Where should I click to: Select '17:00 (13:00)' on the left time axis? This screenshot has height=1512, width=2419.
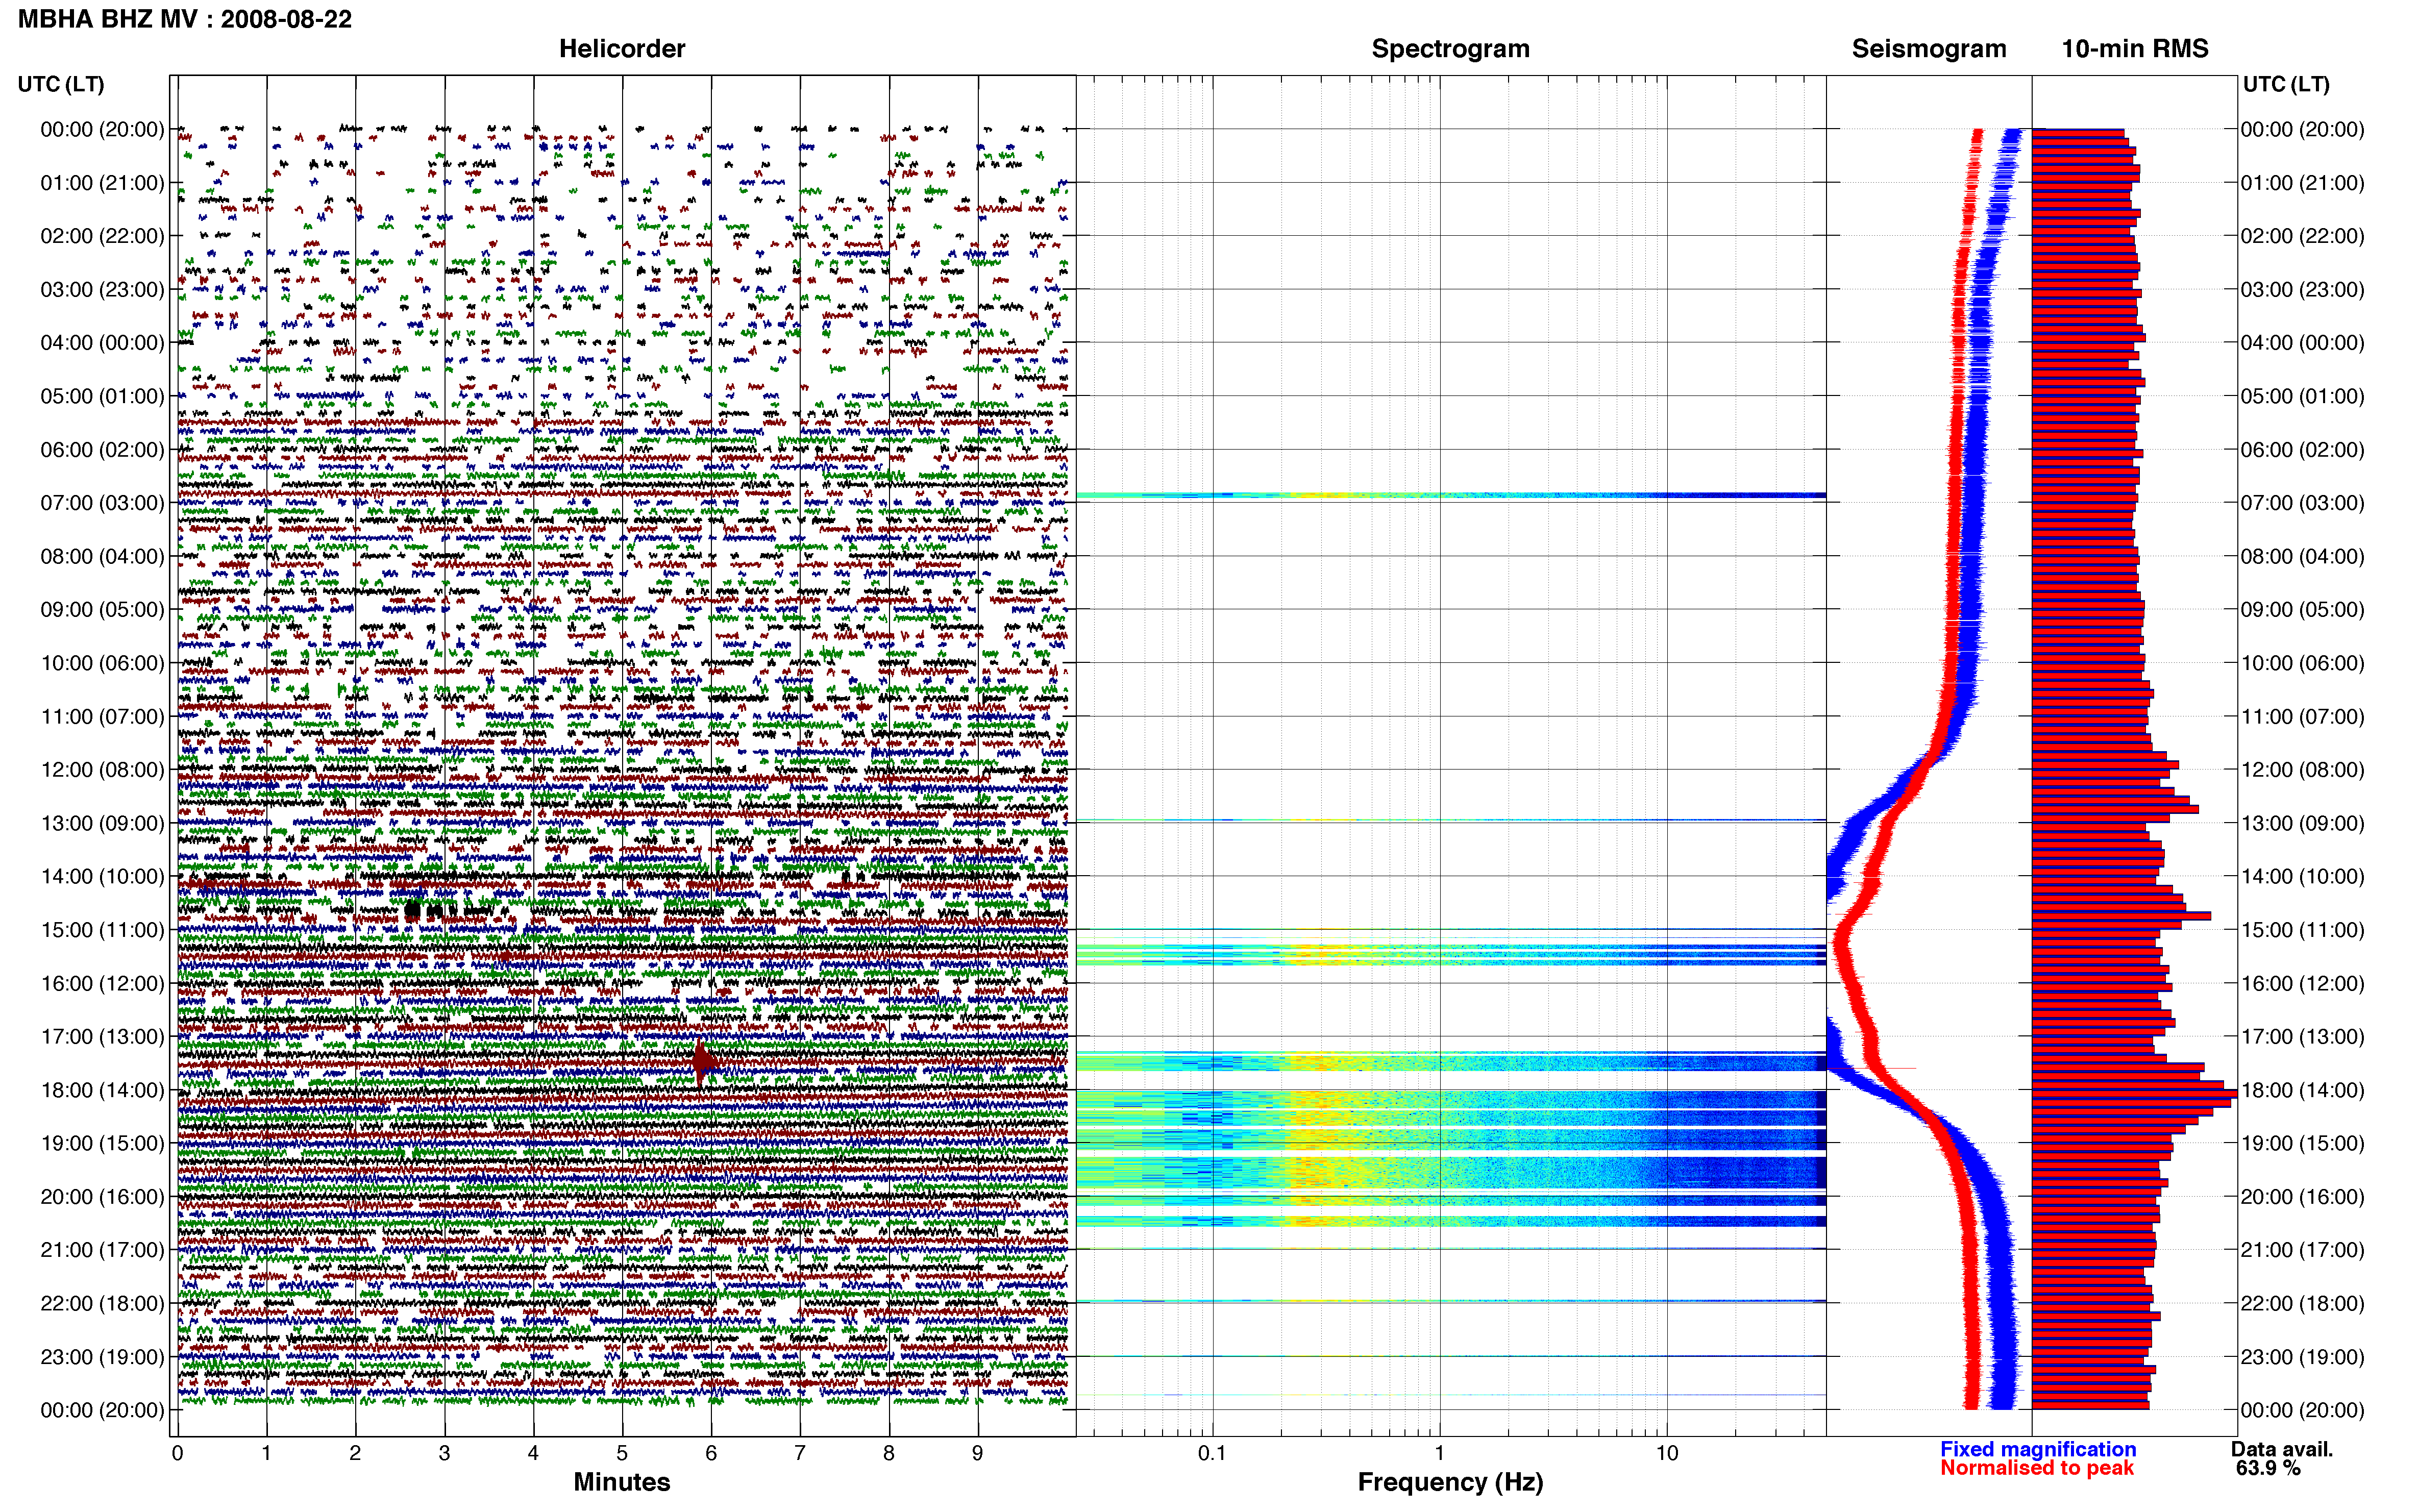pos(102,1037)
